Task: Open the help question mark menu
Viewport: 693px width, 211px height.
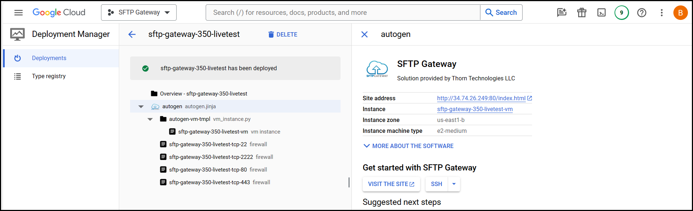Action: pos(642,13)
